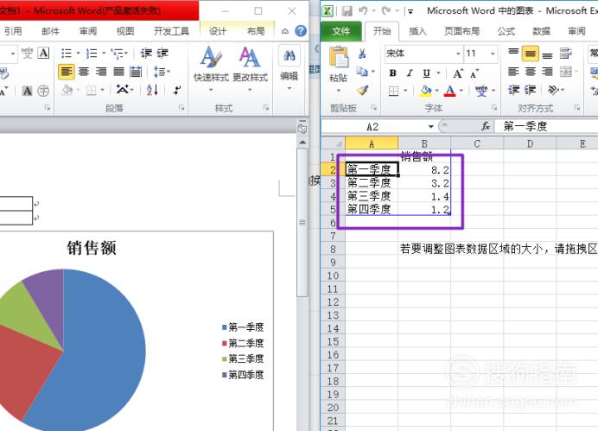Screen dimensions: 598x431
Task: Open the Review tab in Word
Action: tap(88, 31)
